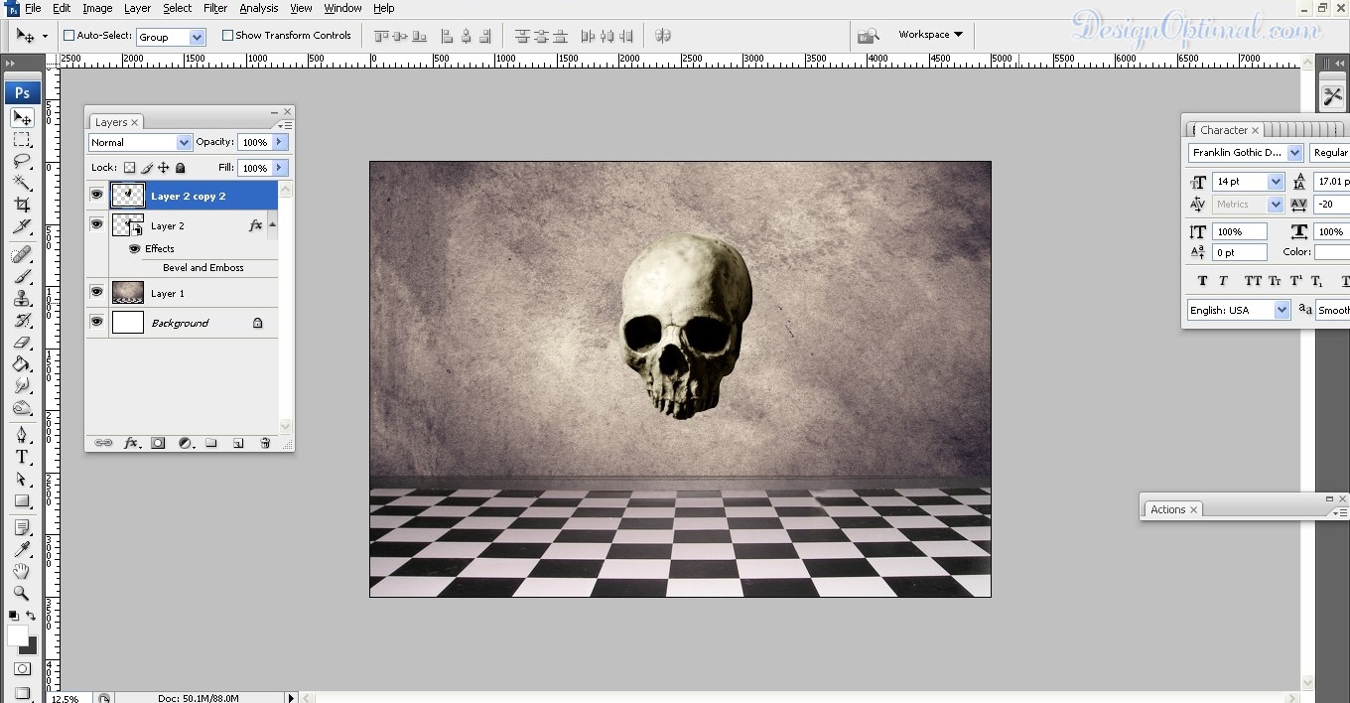Select the Crop tool

(22, 205)
